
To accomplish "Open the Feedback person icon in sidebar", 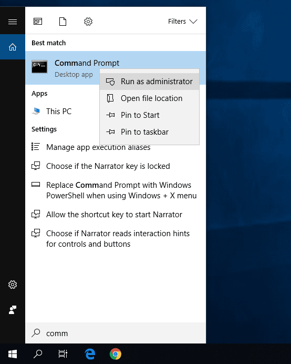I will click(13, 310).
